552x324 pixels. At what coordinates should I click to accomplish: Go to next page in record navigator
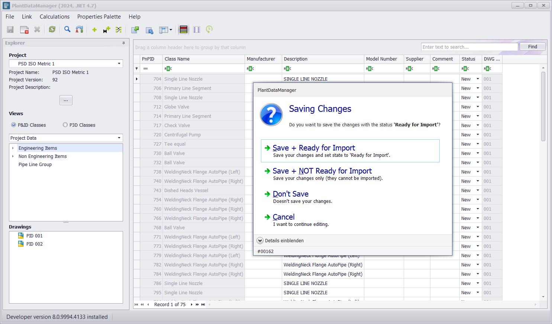click(197, 304)
